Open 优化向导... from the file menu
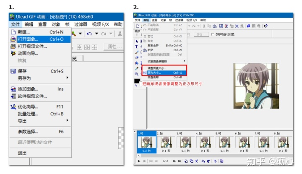The image size is (302, 174). [40, 106]
